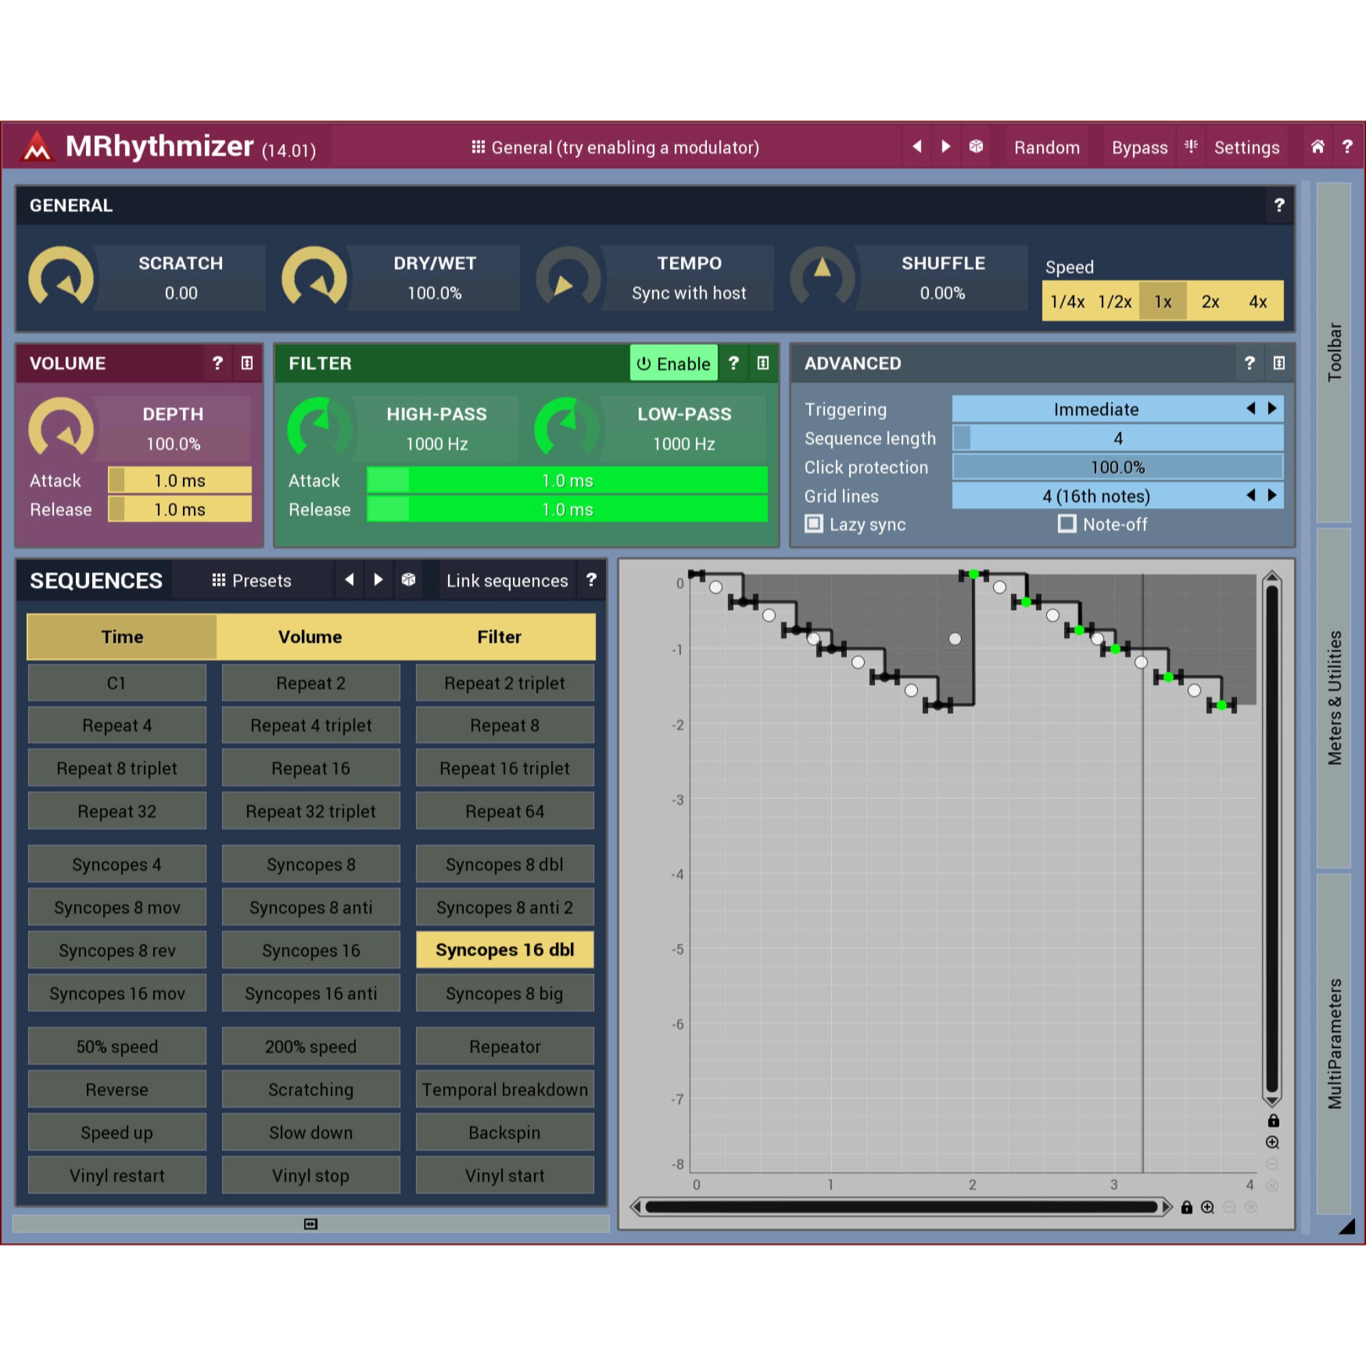Switch to the Filter sequence tab
The image size is (1366, 1366).
(500, 637)
